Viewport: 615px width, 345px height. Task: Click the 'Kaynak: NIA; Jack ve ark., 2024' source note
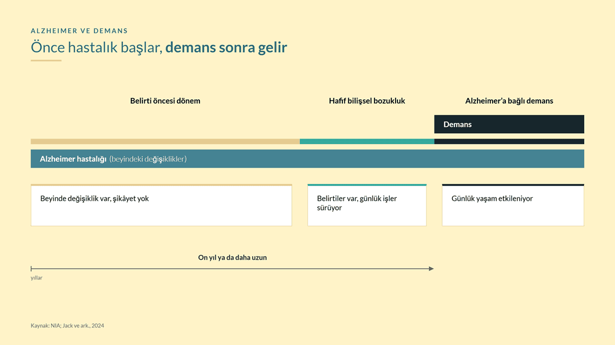67,326
